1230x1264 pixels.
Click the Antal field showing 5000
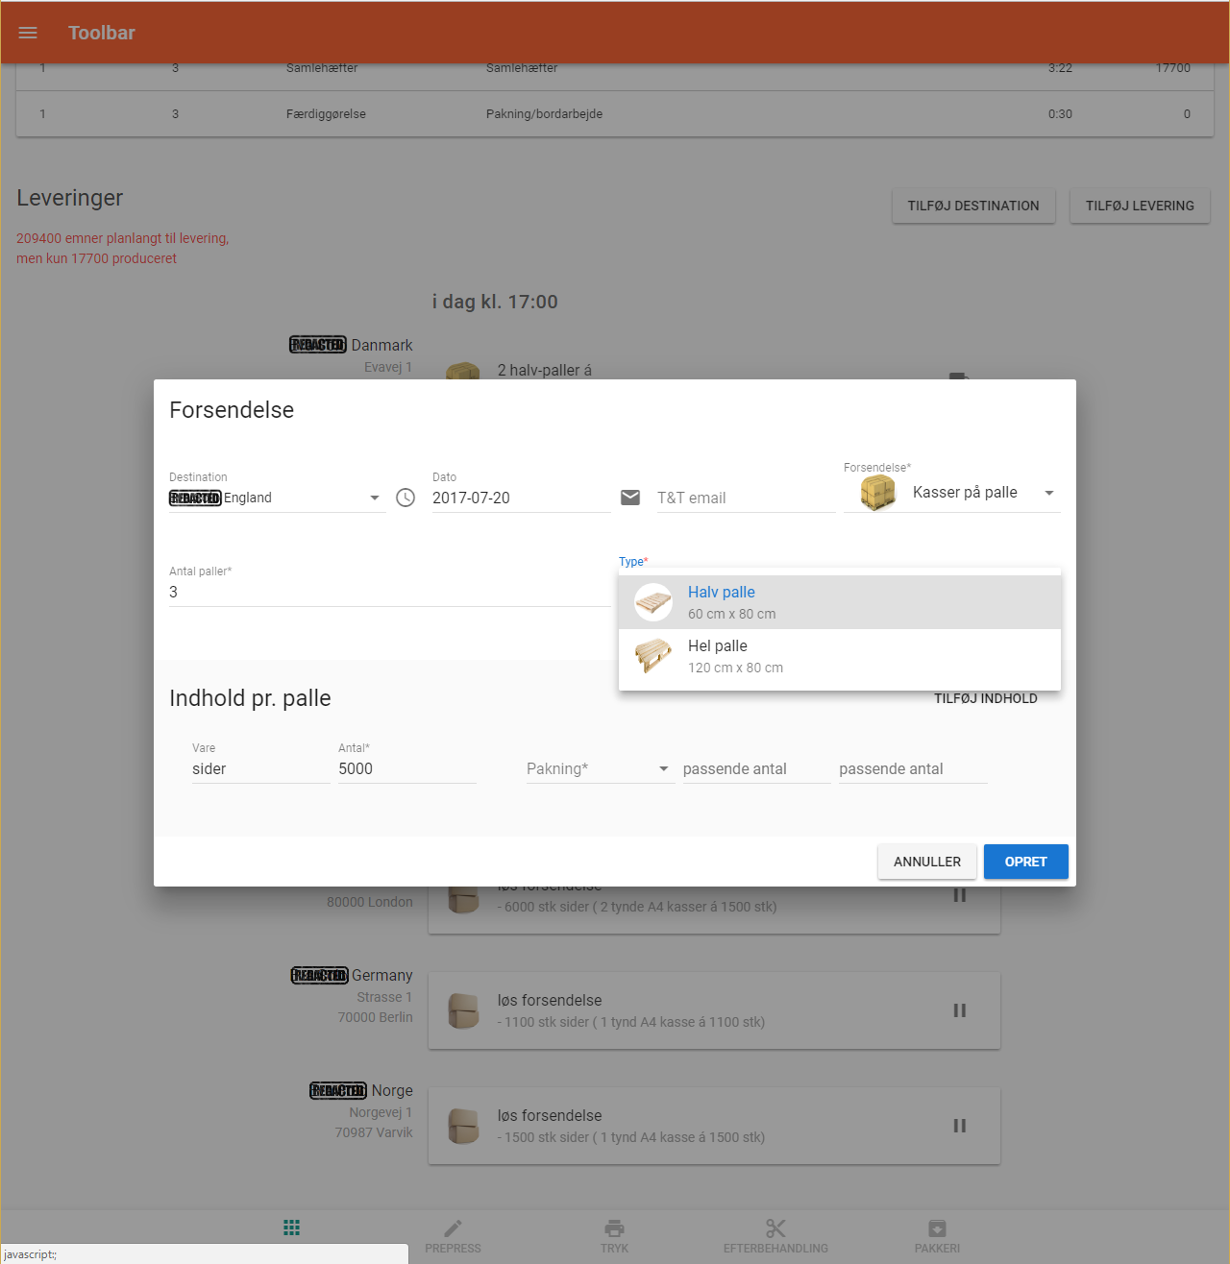407,769
